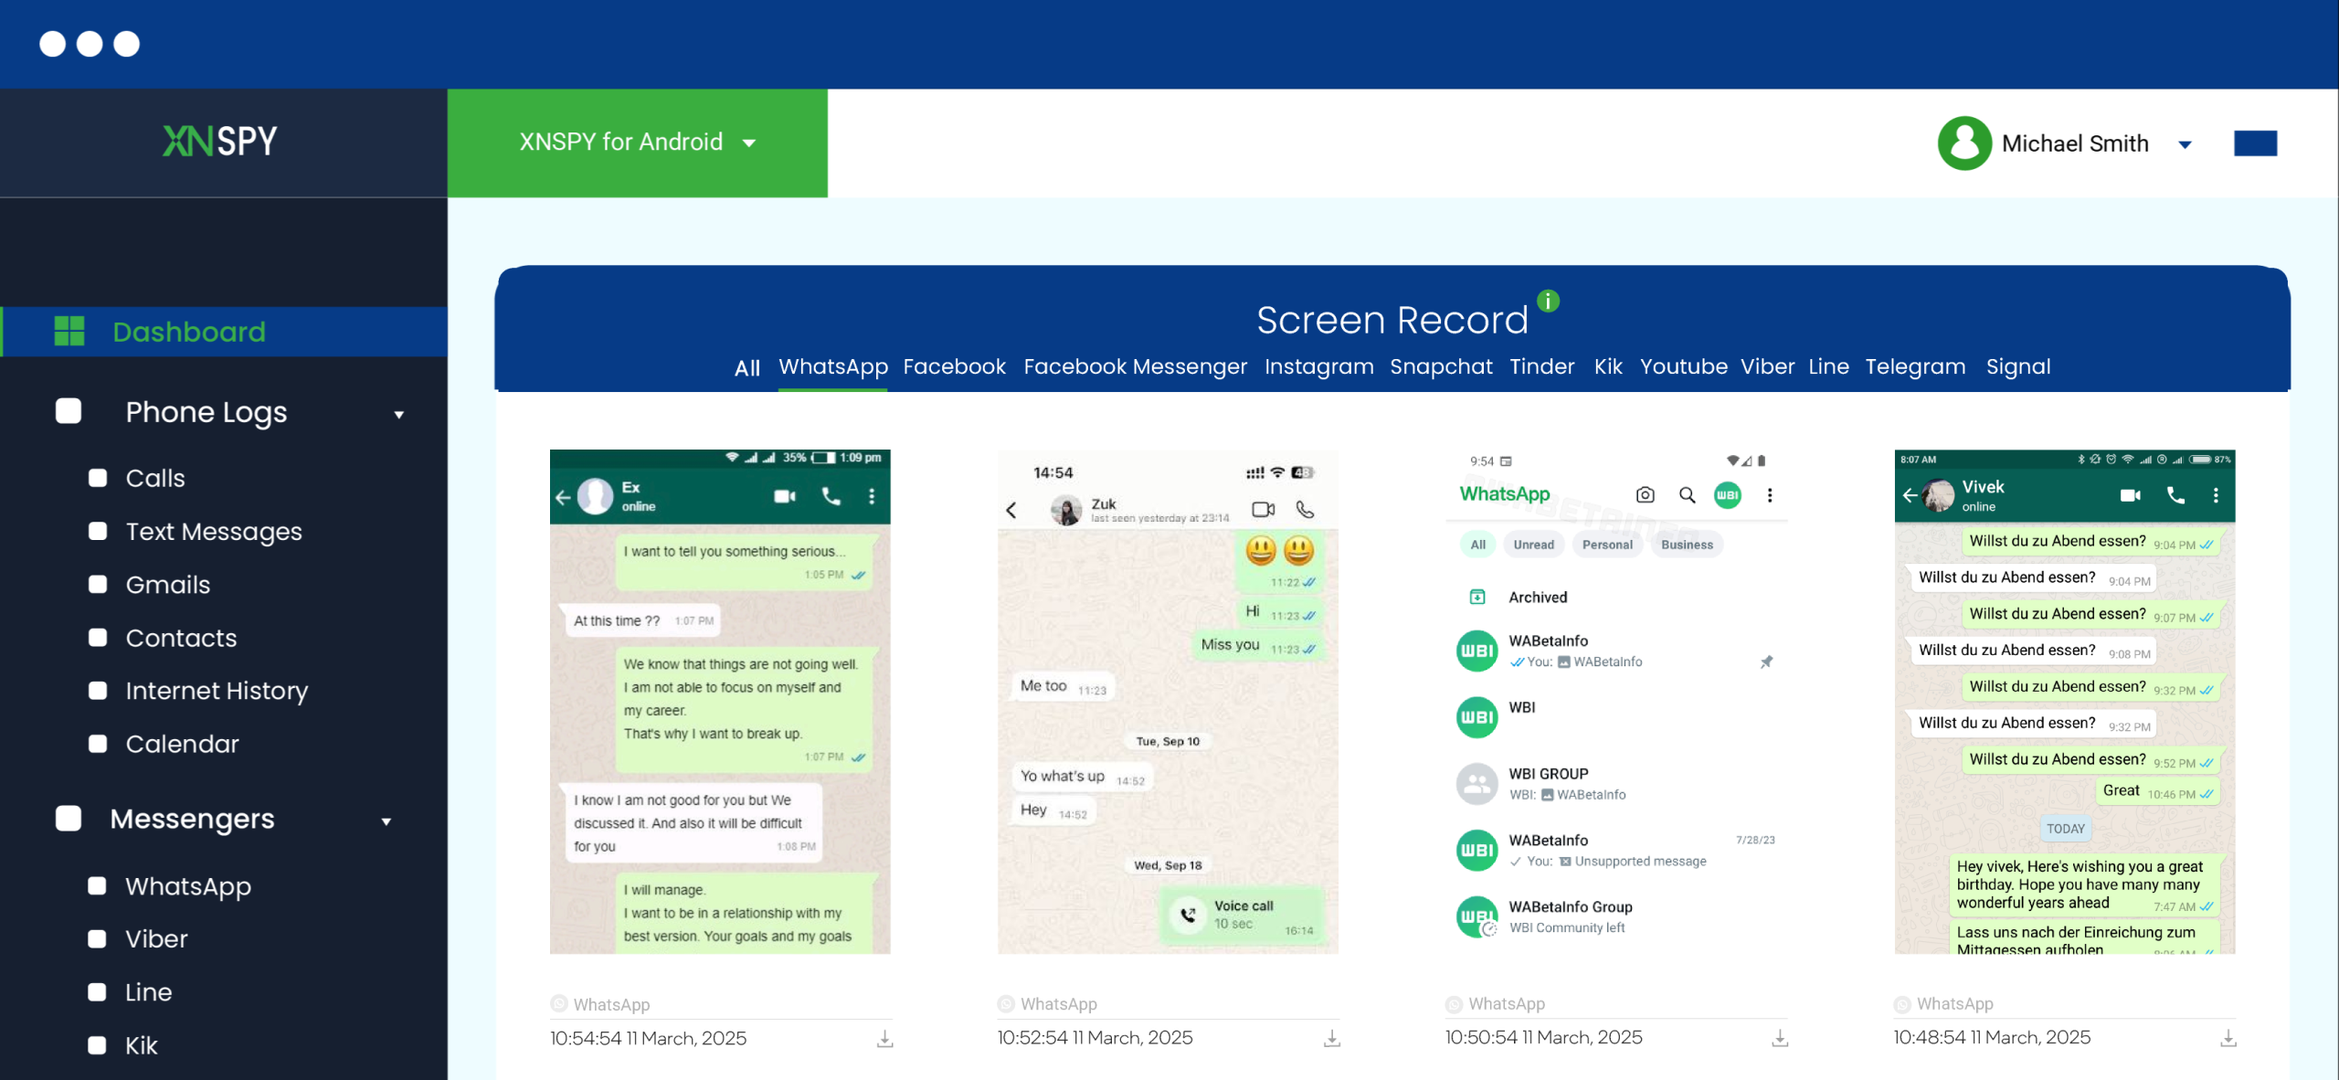Toggle the sidebar WhatsApp checkbox

pos(97,885)
